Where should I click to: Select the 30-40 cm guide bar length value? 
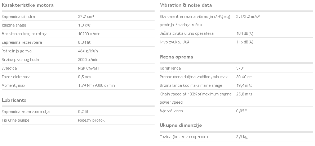point(244,77)
